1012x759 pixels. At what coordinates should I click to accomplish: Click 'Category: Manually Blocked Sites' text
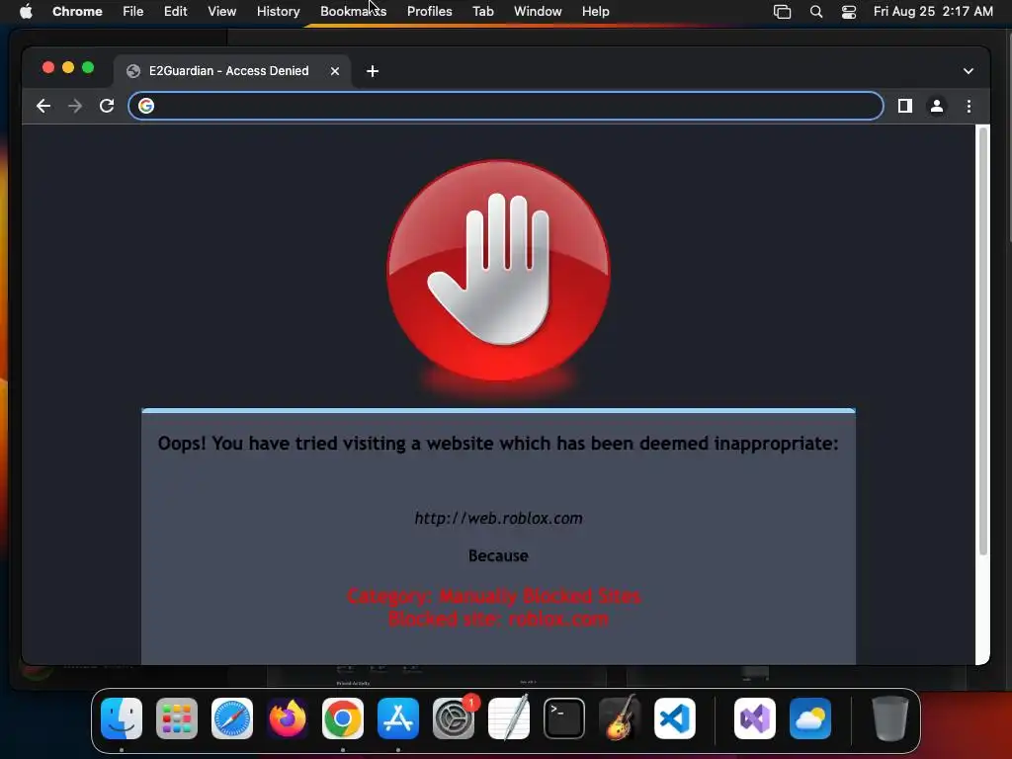point(494,596)
